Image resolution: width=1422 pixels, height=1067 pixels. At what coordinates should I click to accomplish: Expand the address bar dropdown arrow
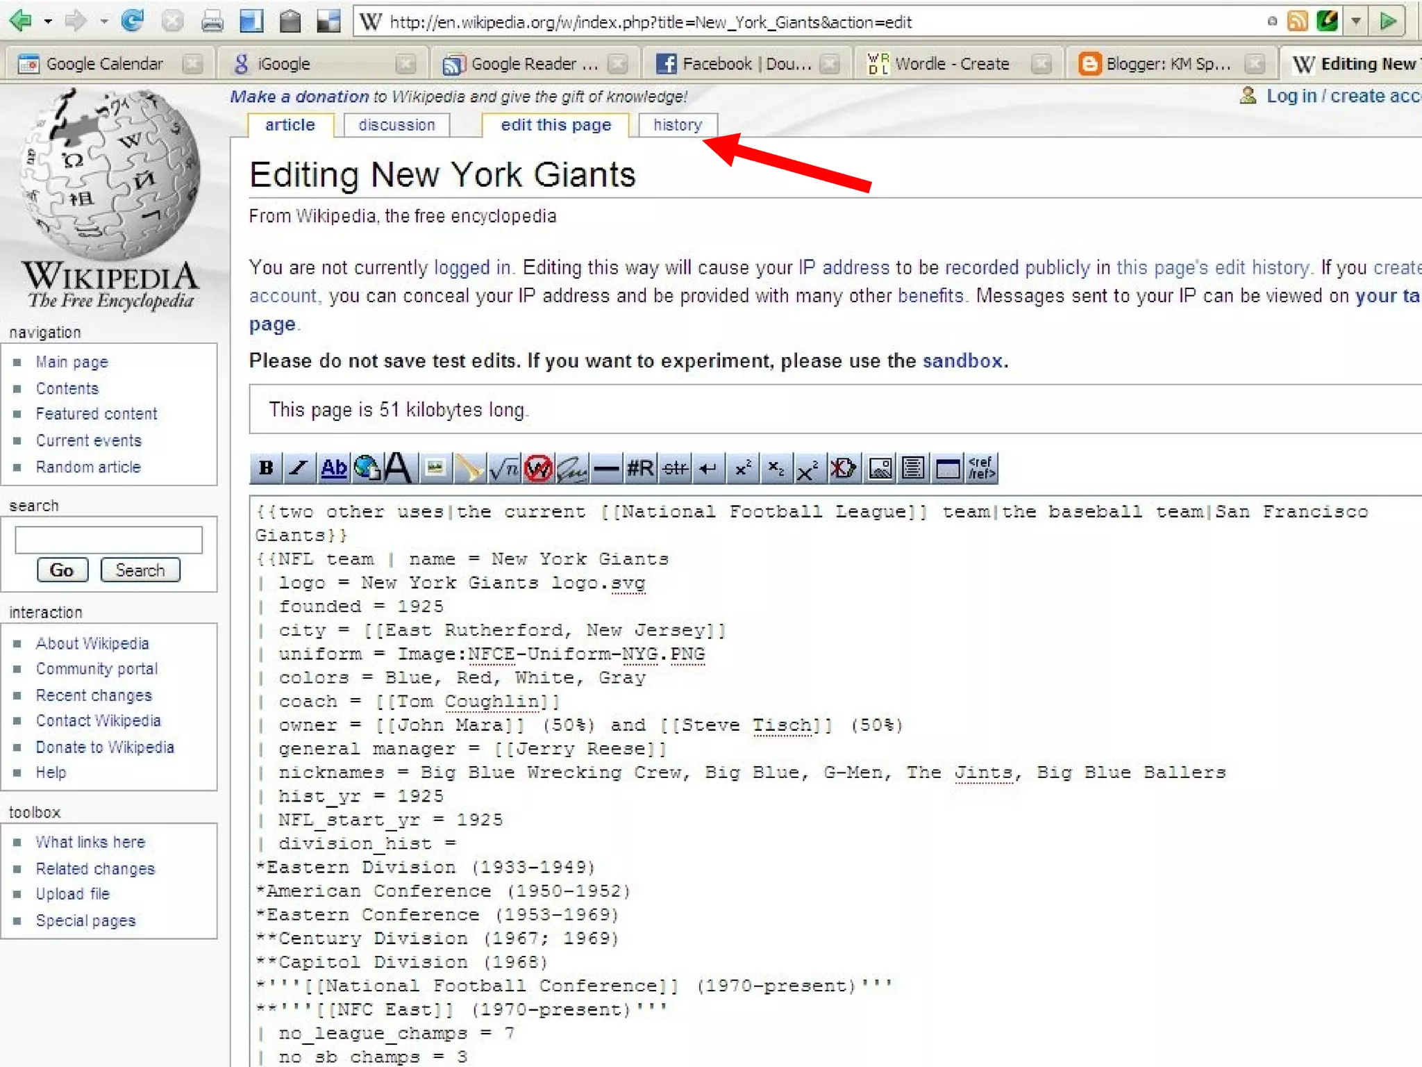click(x=1355, y=22)
